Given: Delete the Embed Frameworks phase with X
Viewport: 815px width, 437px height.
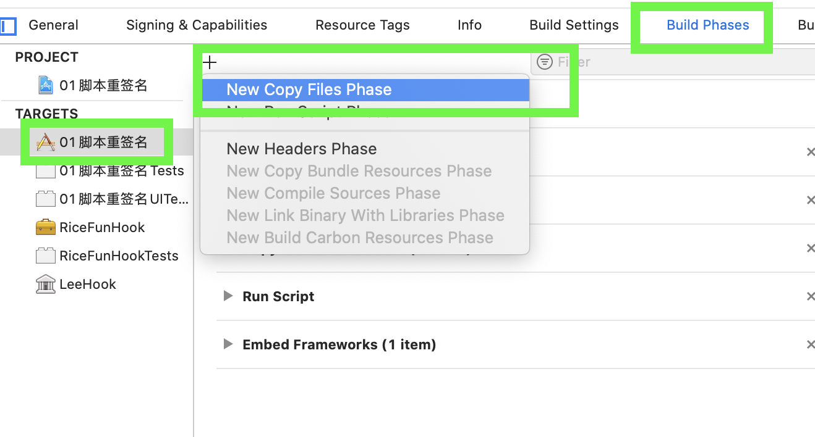Looking at the screenshot, I should (x=810, y=345).
